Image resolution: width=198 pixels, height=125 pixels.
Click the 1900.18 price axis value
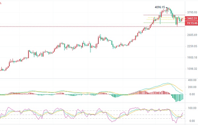(192, 58)
